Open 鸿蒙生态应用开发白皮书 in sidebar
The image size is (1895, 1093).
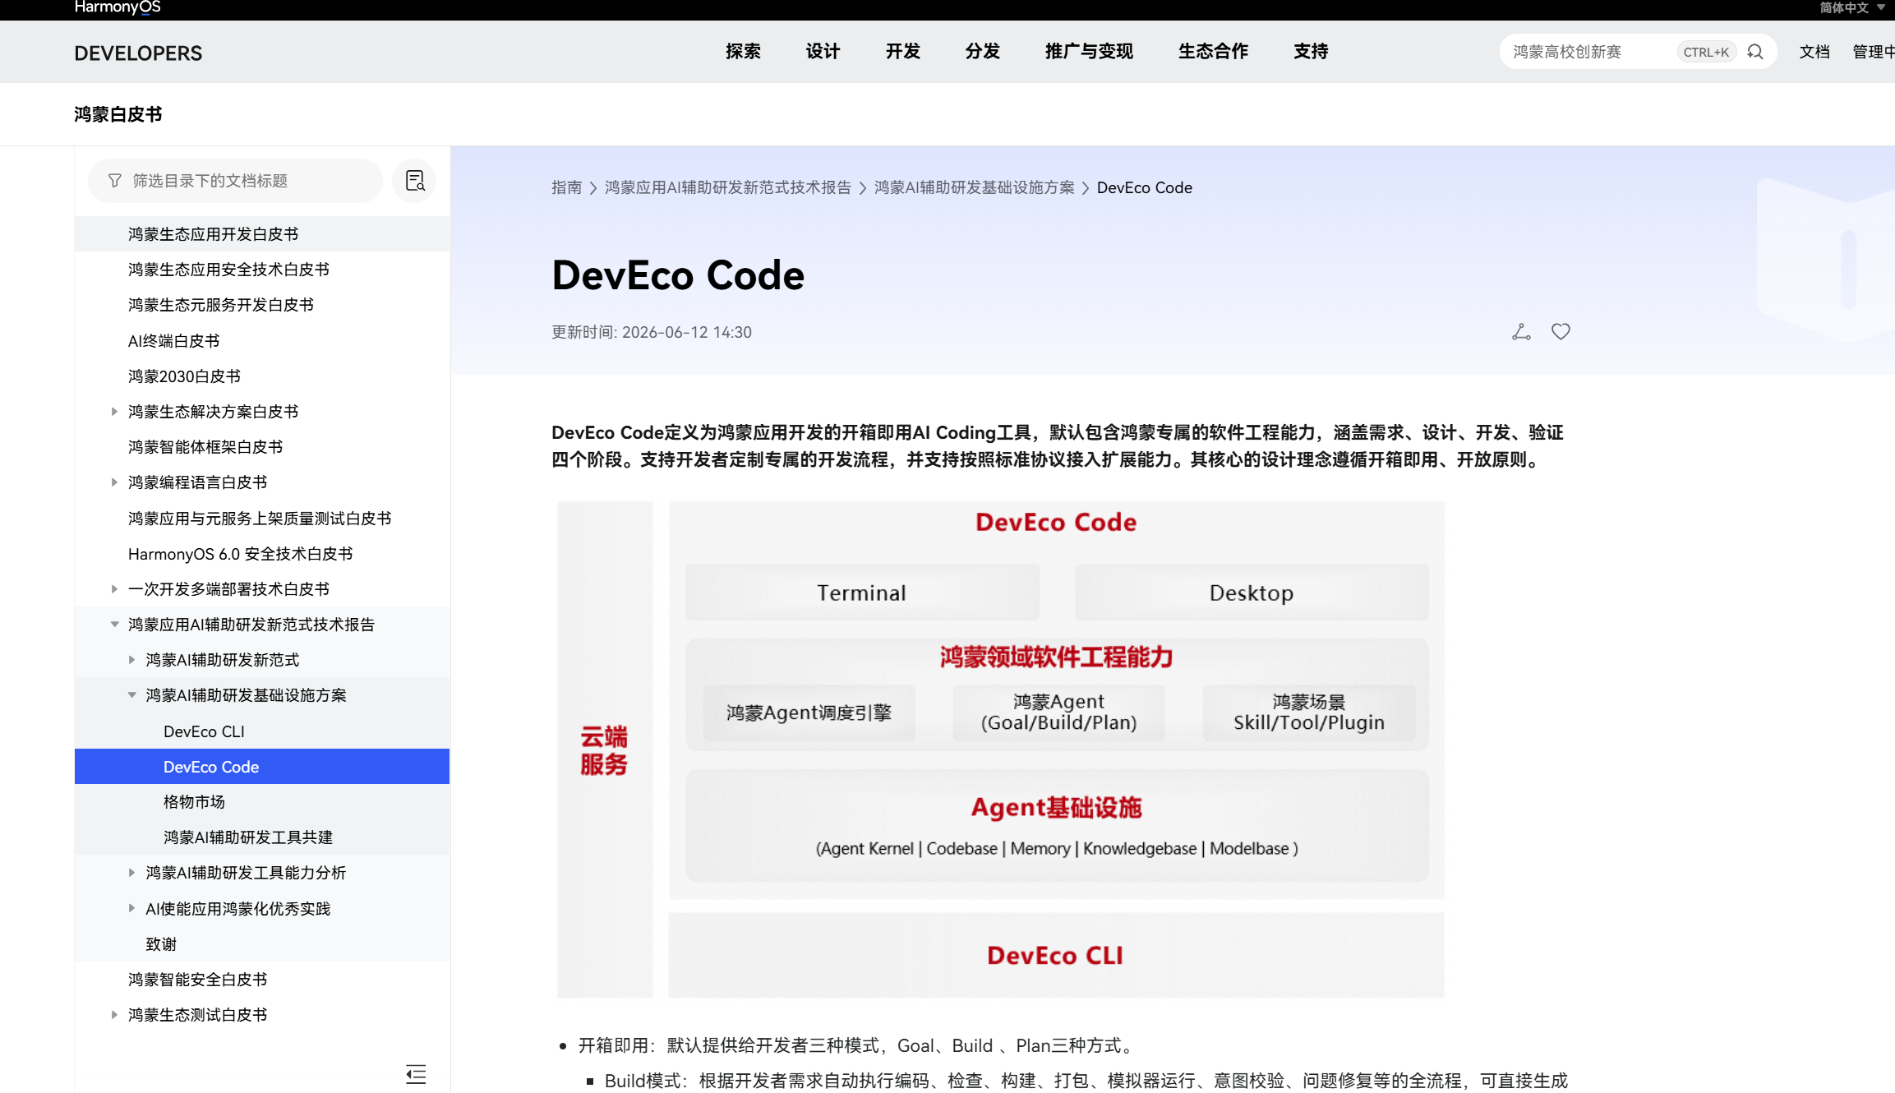[262, 234]
